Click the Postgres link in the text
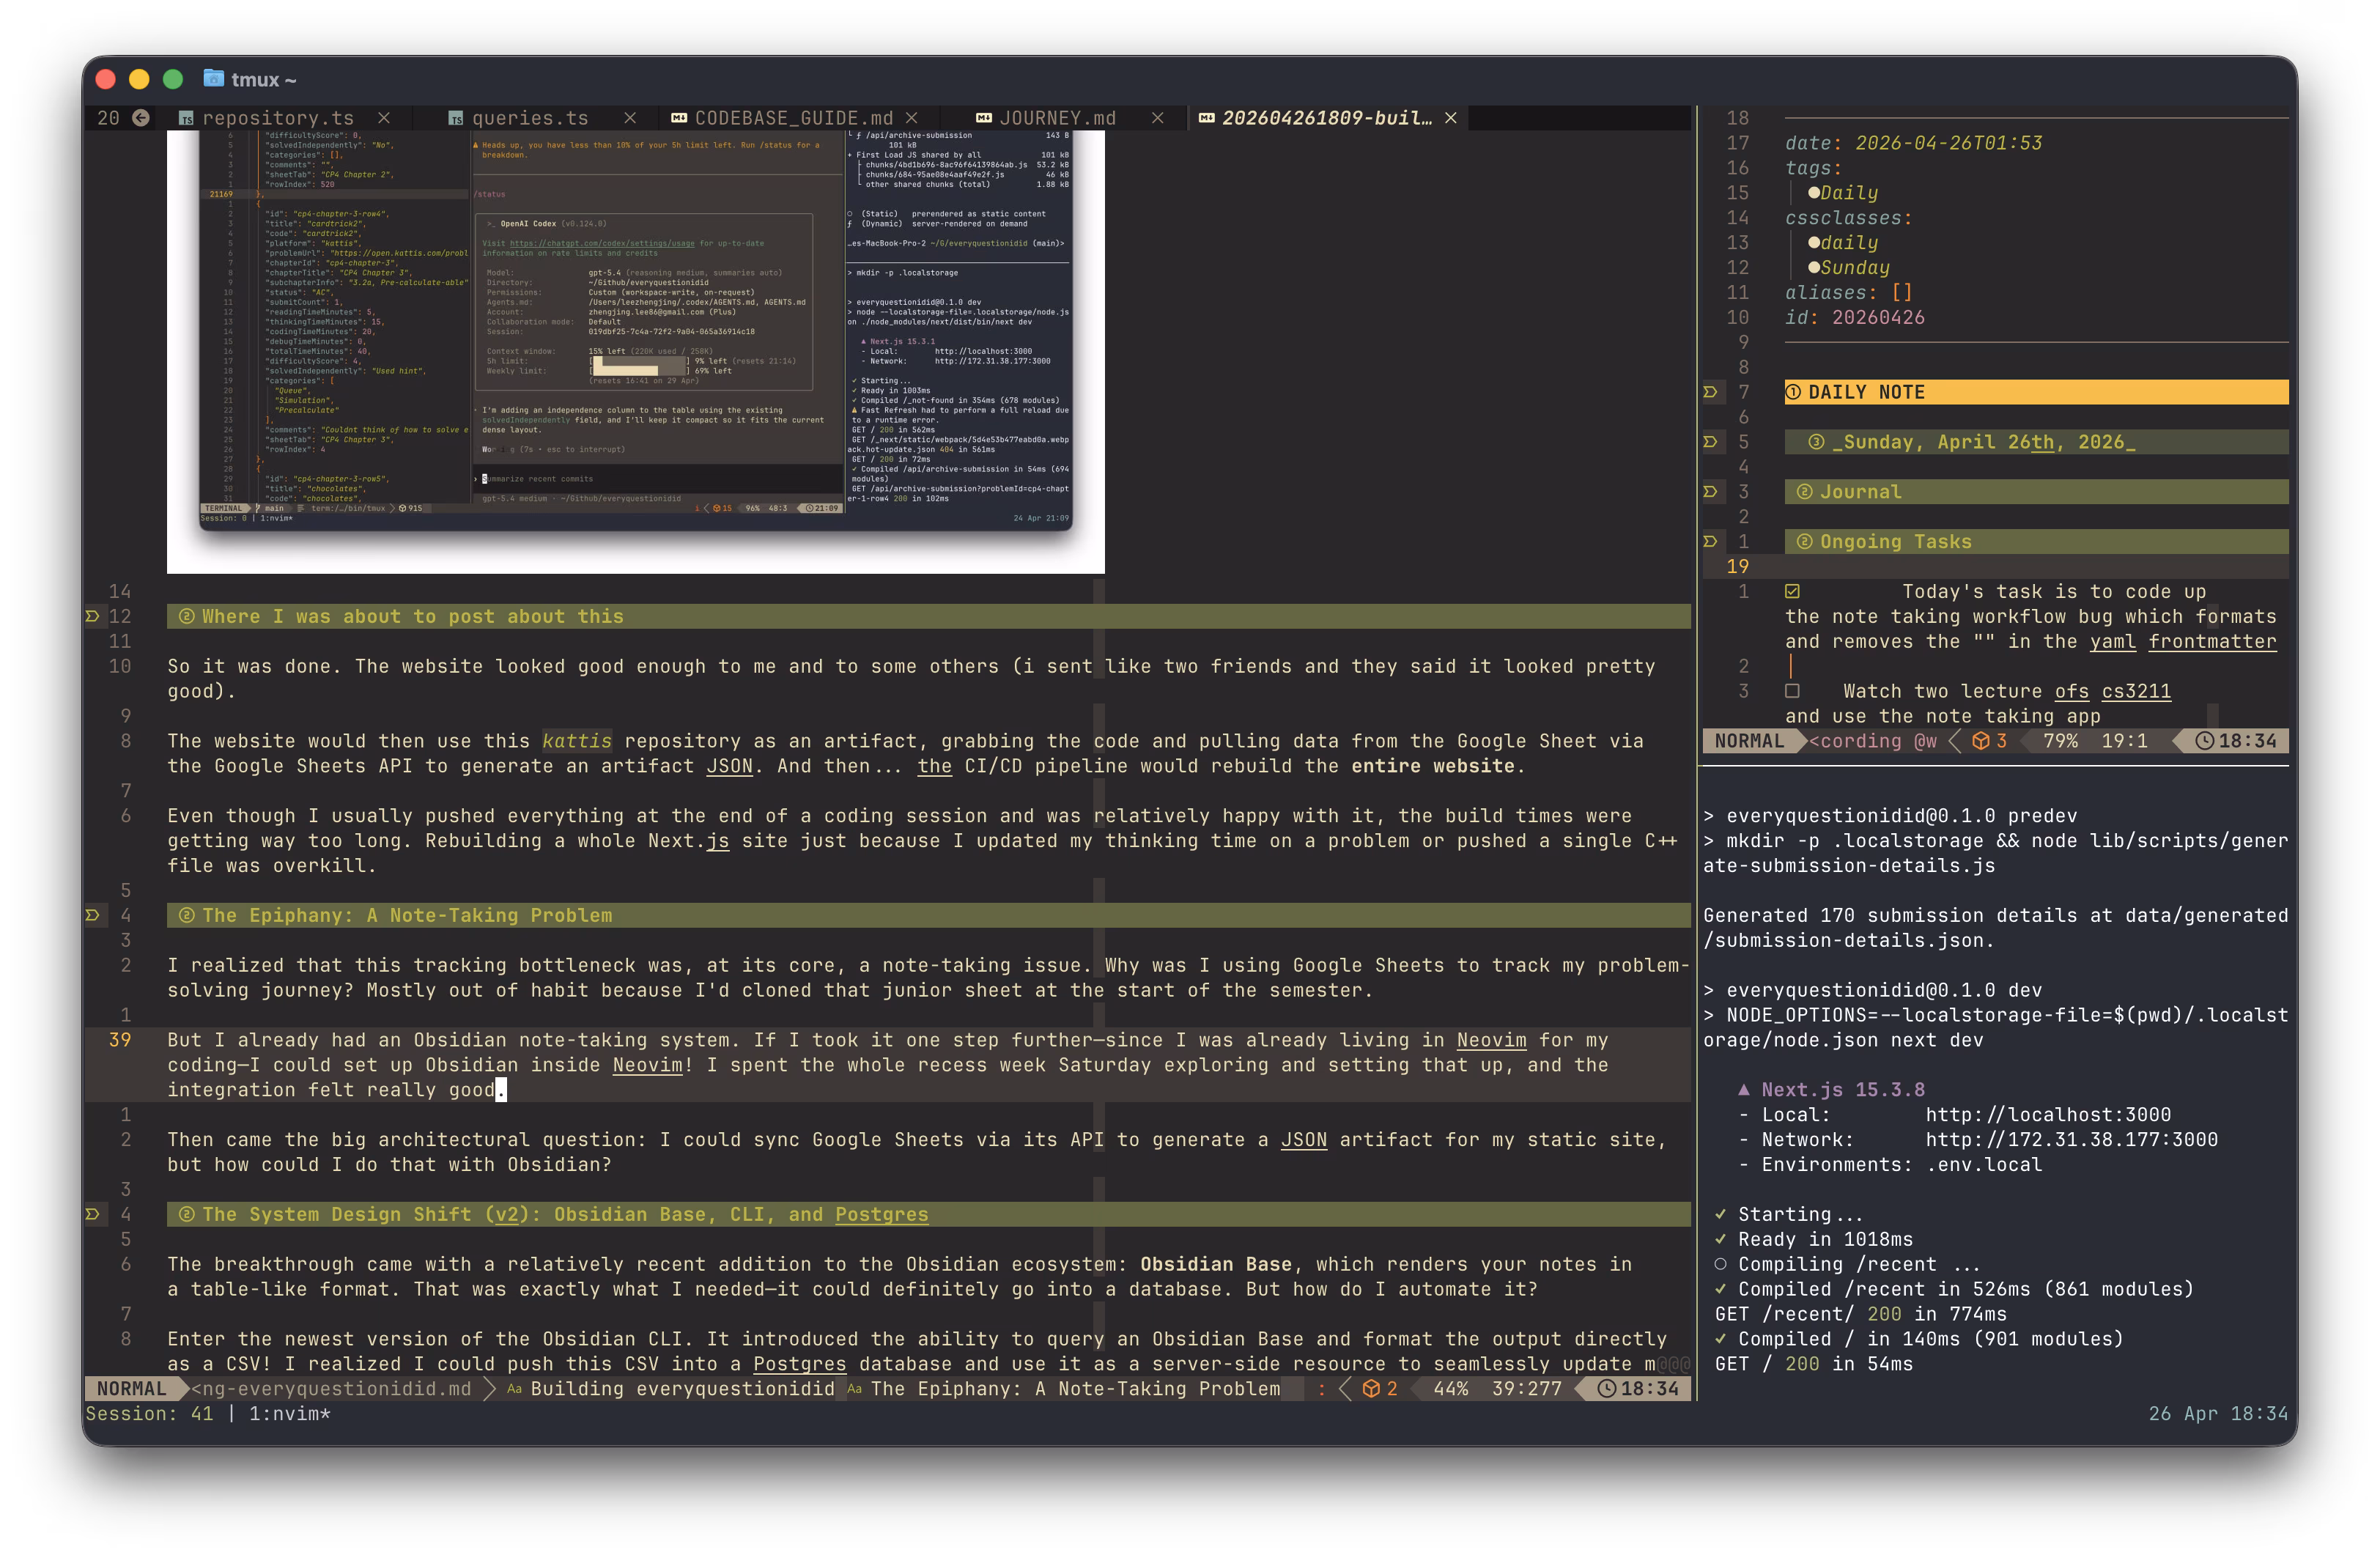 tap(800, 1364)
